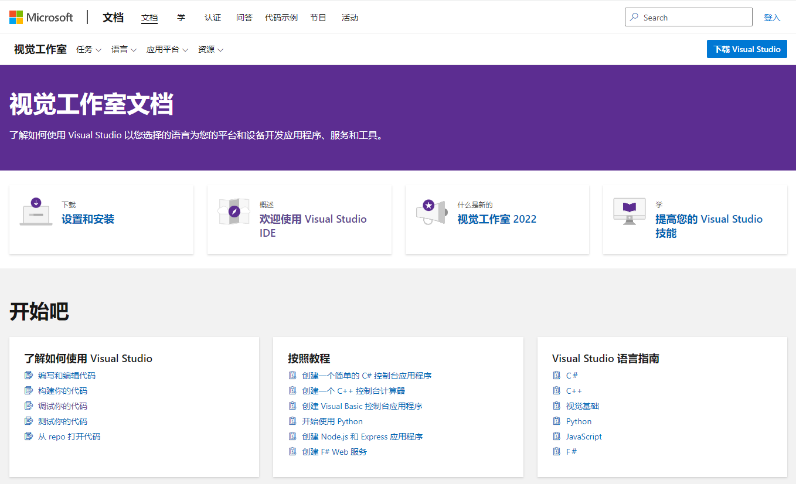Expand the 任务 dropdown menu

point(89,50)
